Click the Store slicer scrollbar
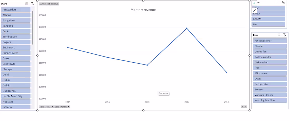The width and height of the screenshot is (290, 121). point(33,28)
